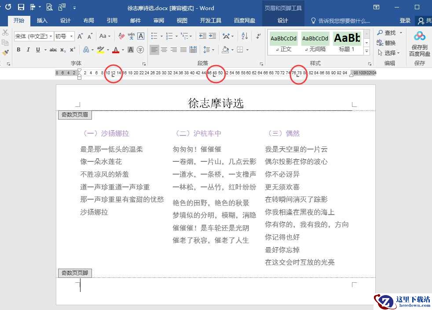Click the Grow Font size icon
Viewport: 432px width, 310px height.
pyautogui.click(x=80, y=36)
